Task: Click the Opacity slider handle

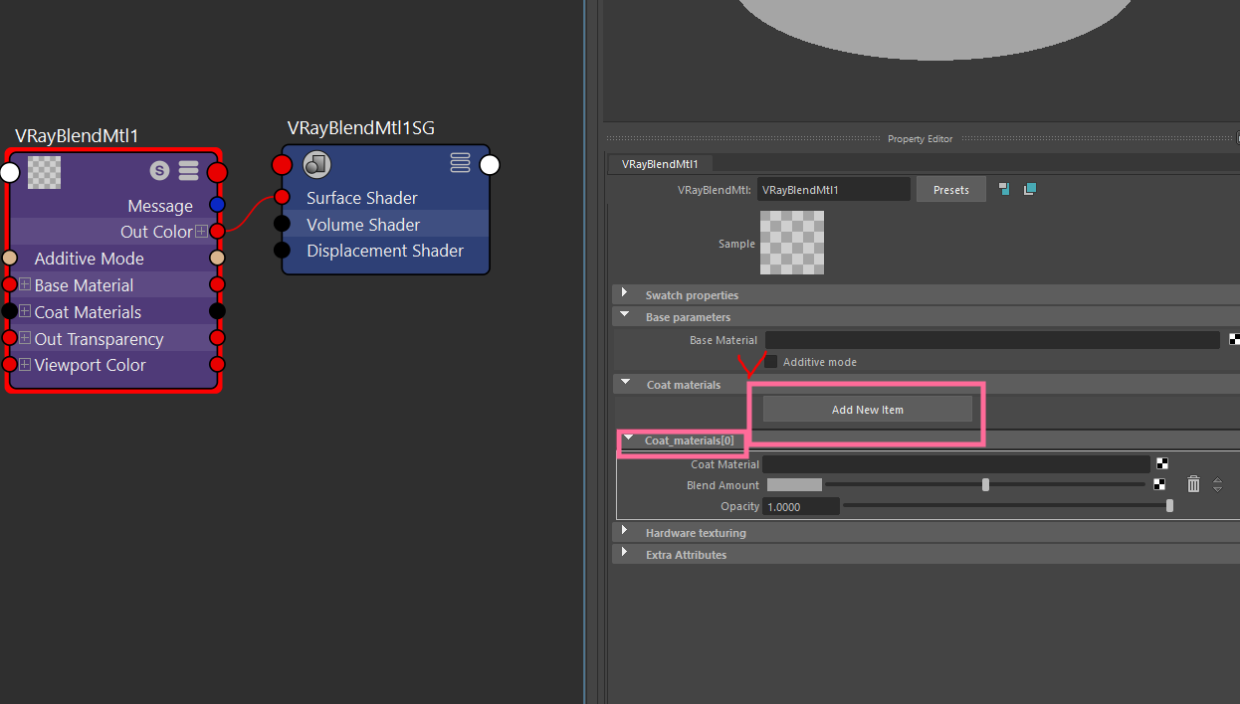Action: 1169,505
